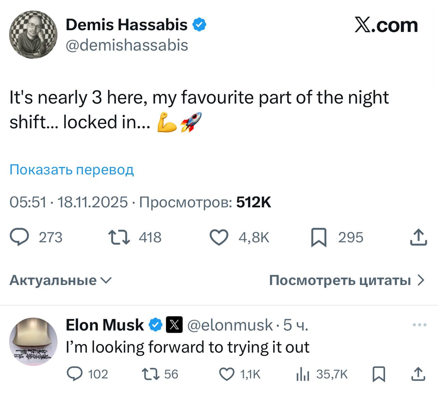Open the three-dot menu on Elon's reply
This screenshot has height=394, width=438.
point(420,325)
